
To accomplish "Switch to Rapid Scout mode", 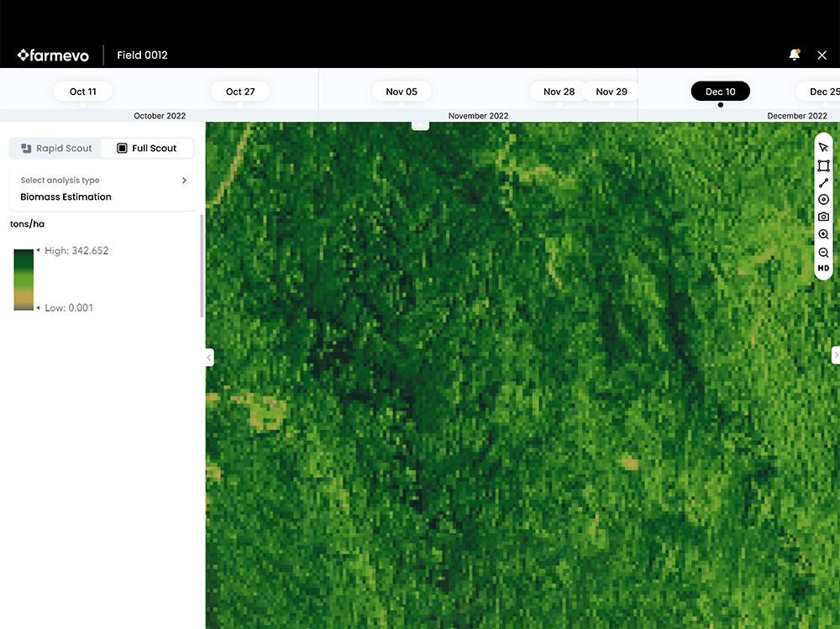I will point(56,149).
